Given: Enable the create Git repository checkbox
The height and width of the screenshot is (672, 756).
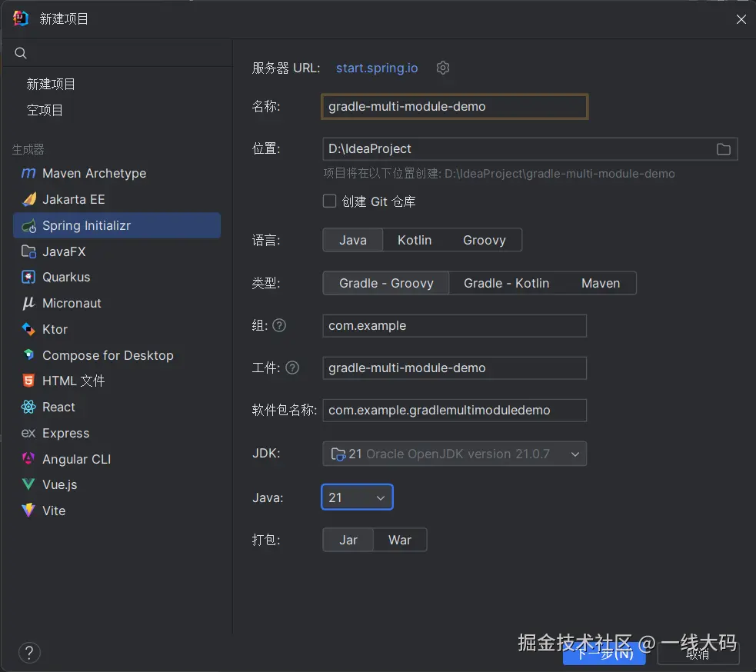Looking at the screenshot, I should coord(329,201).
